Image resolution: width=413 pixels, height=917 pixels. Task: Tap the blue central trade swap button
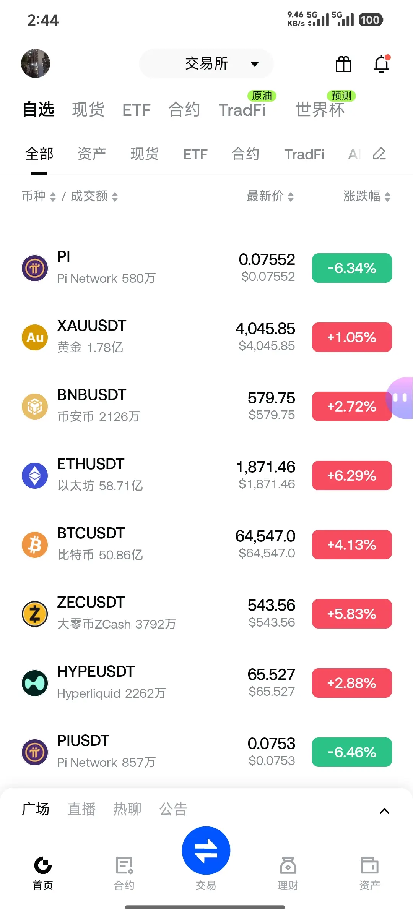pyautogui.click(x=206, y=850)
